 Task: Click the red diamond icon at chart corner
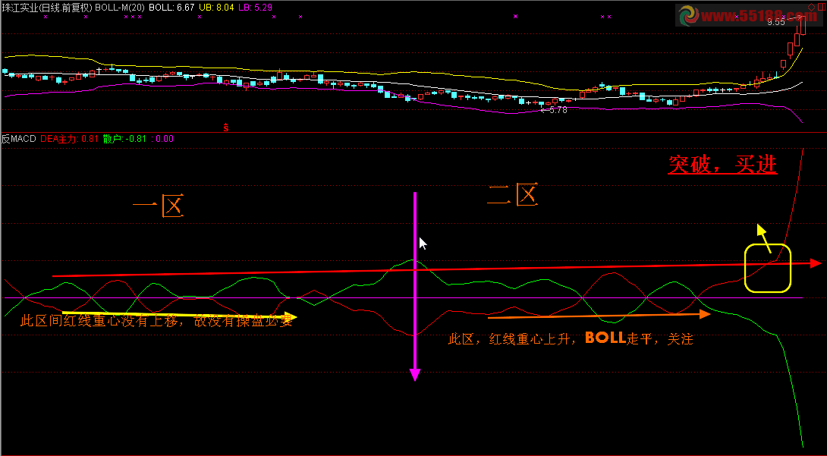click(x=811, y=7)
